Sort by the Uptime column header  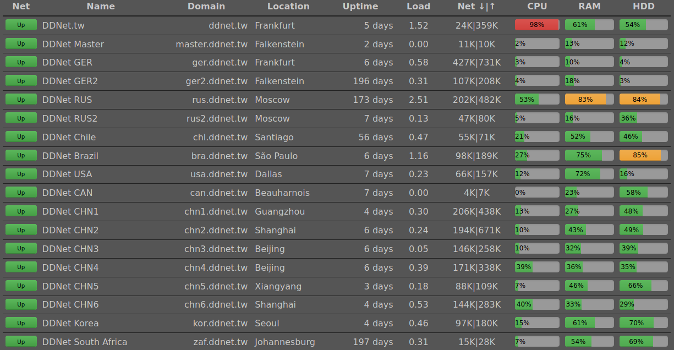click(x=360, y=7)
